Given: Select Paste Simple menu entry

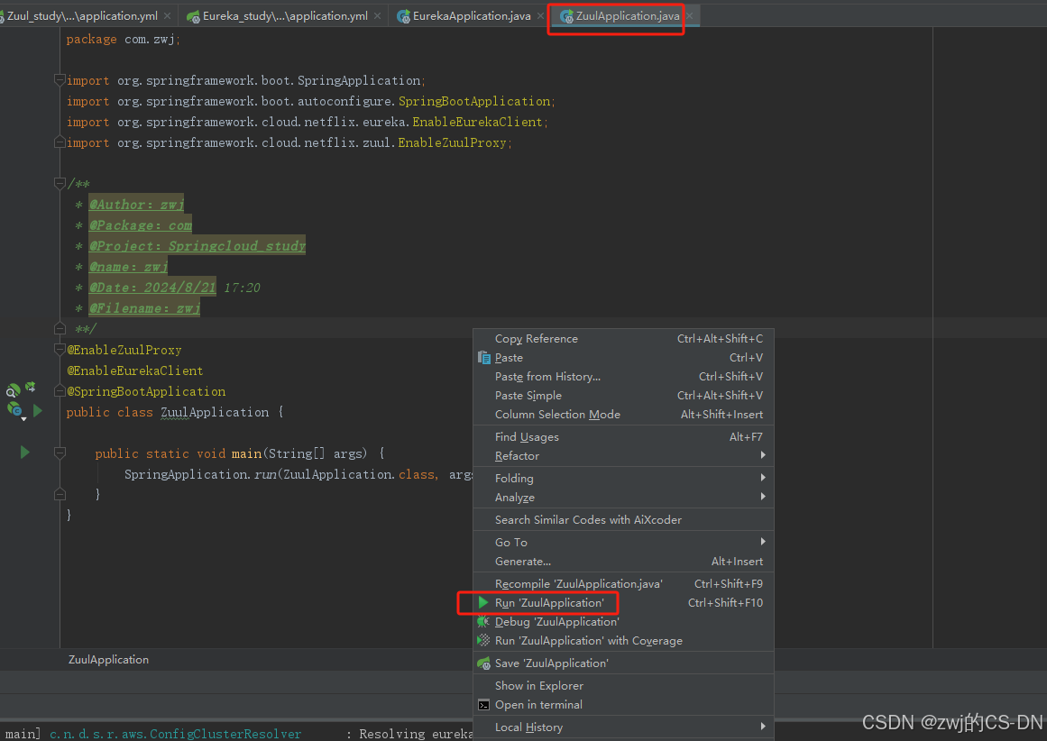Looking at the screenshot, I should pyautogui.click(x=624, y=395).
